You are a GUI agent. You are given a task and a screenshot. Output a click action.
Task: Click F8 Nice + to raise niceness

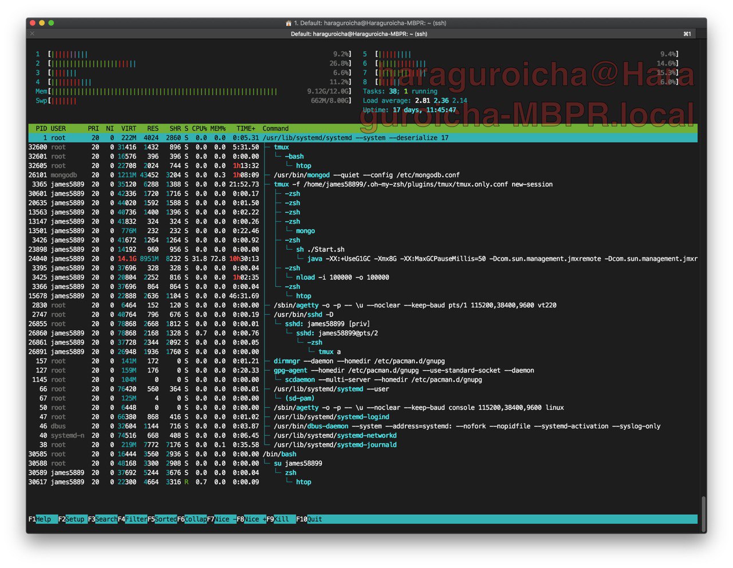(x=251, y=519)
